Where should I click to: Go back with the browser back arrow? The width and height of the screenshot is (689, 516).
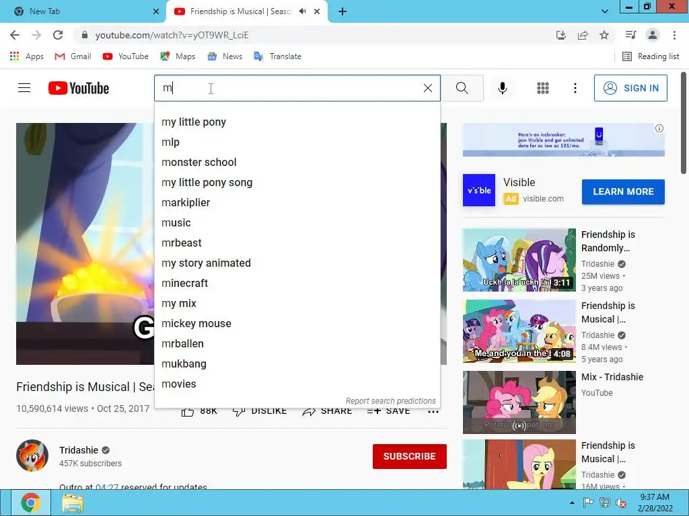(15, 35)
